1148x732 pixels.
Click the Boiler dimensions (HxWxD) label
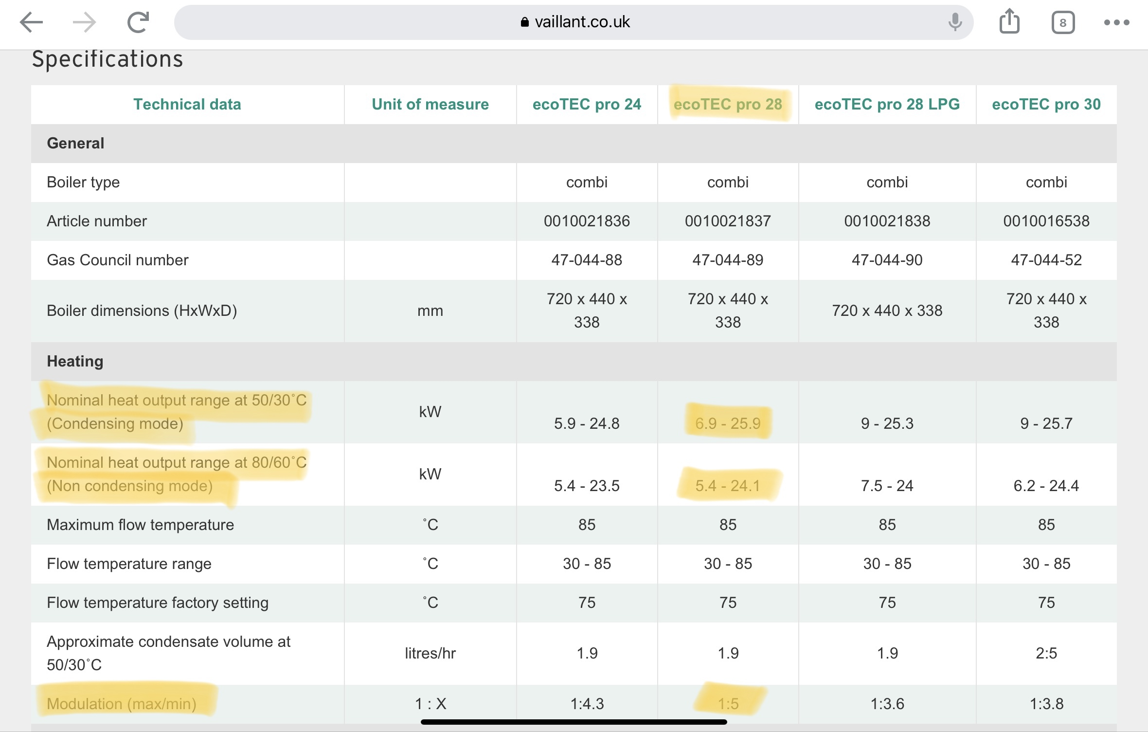[x=142, y=311]
